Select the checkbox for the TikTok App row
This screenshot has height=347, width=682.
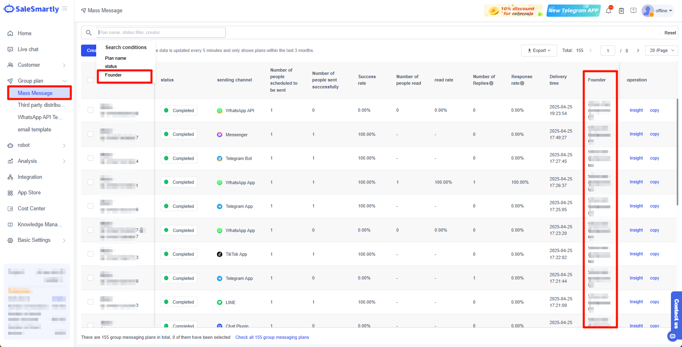pyautogui.click(x=90, y=254)
